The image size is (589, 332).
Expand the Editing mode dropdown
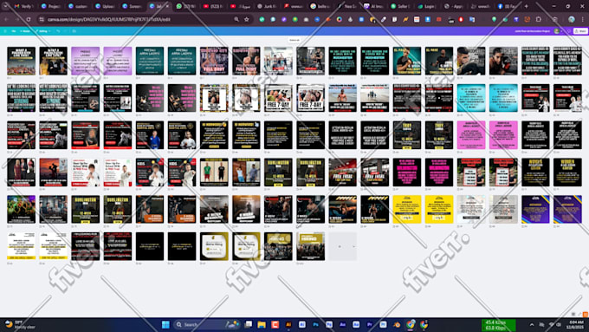42,31
